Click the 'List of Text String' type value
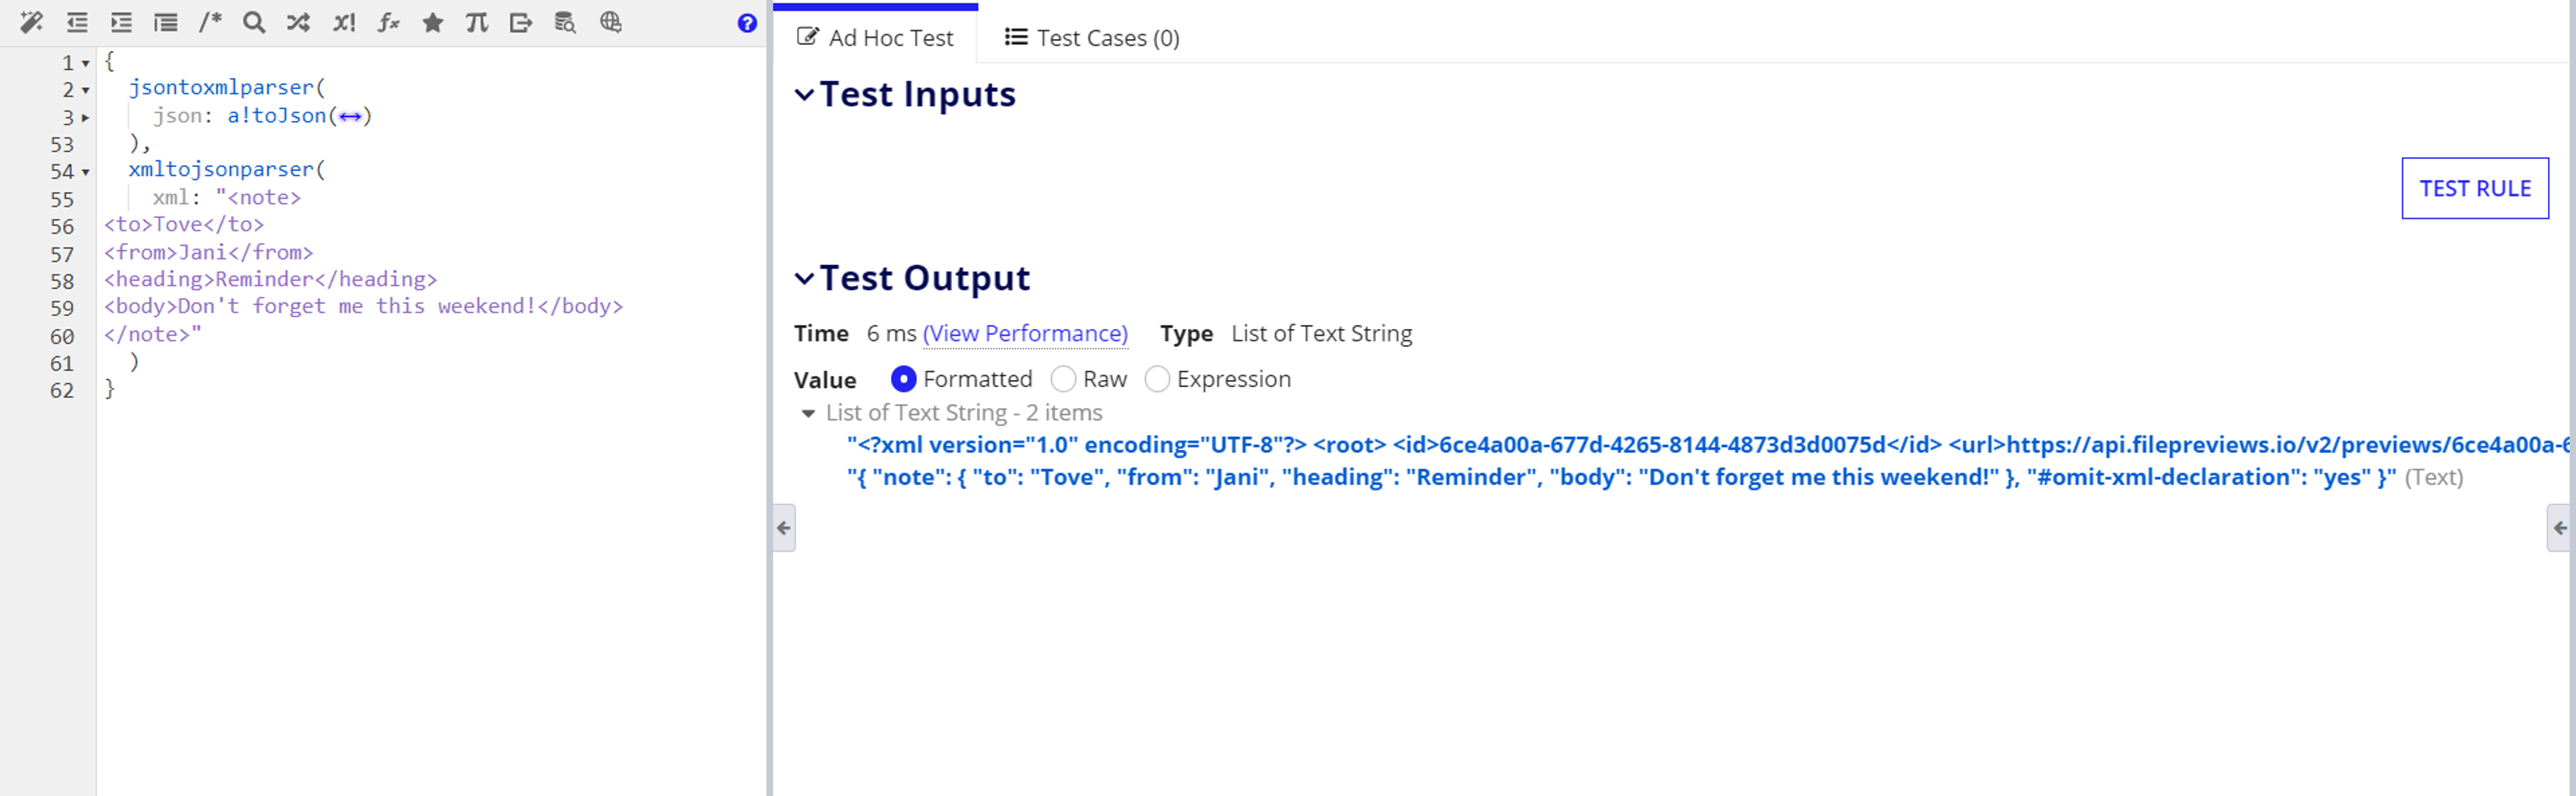Image resolution: width=2576 pixels, height=796 pixels. tap(1321, 333)
